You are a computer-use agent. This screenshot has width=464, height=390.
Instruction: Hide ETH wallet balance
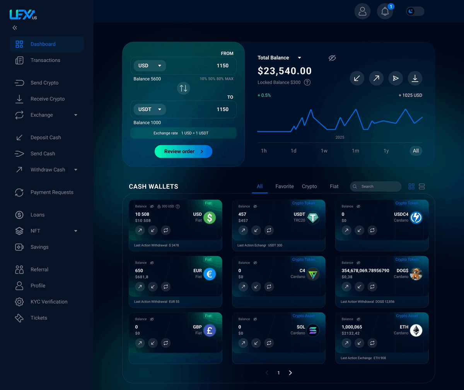point(358,319)
